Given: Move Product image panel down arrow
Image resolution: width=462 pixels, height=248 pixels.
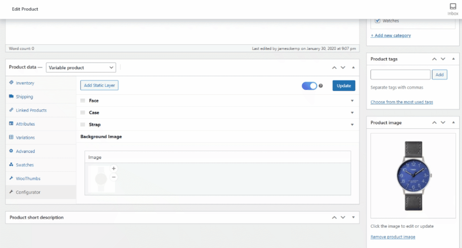Looking at the screenshot, I should point(443,123).
